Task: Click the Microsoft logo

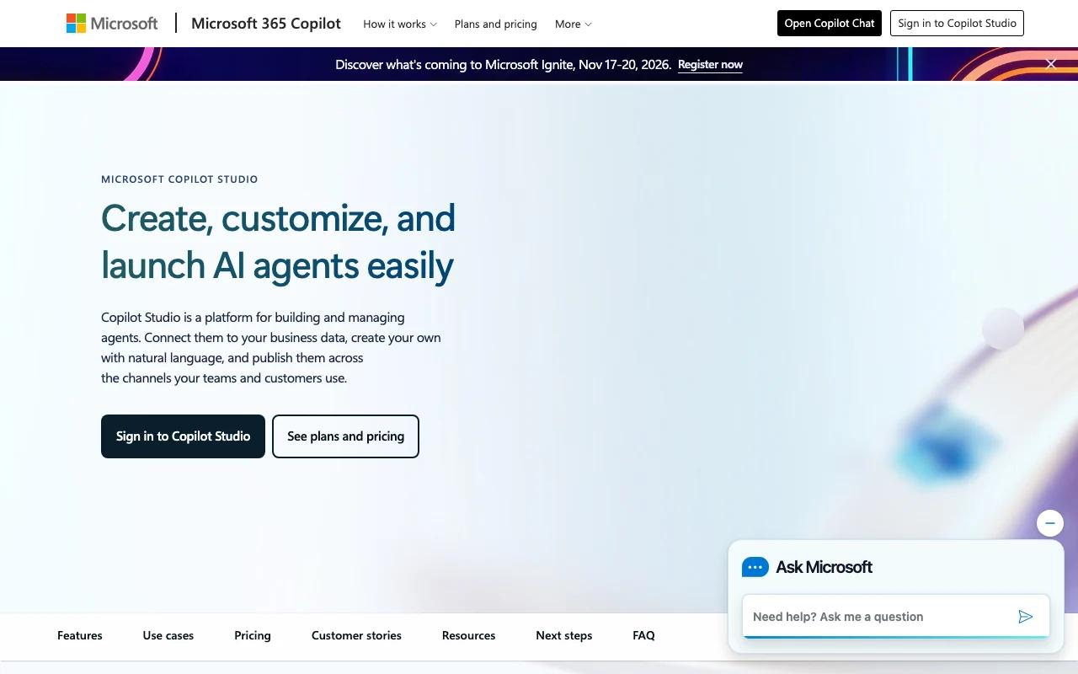Action: 112,24
